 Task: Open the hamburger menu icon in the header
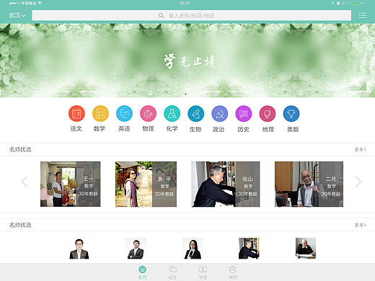pos(362,15)
